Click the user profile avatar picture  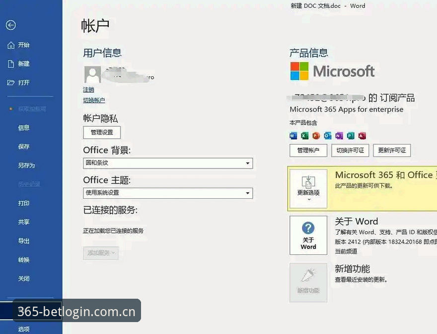click(x=92, y=75)
